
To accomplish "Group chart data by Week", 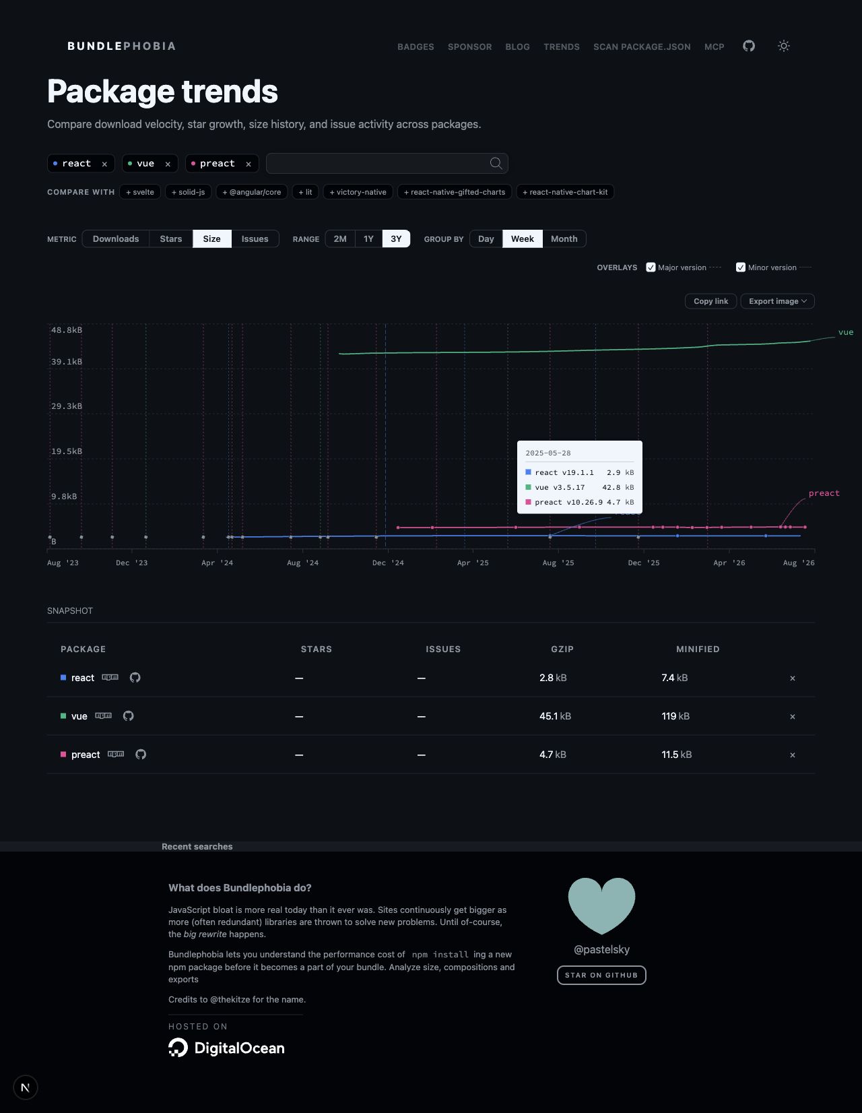I will 523,238.
